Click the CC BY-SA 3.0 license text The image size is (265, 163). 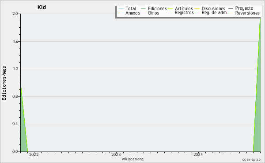251,160
